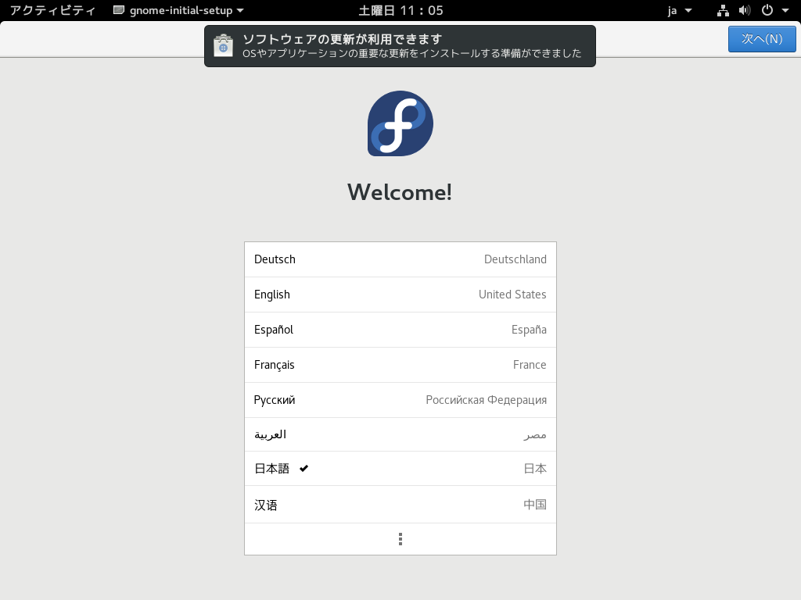This screenshot has width=801, height=600.
Task: Open the アクティビティ overview
Action: [52, 10]
